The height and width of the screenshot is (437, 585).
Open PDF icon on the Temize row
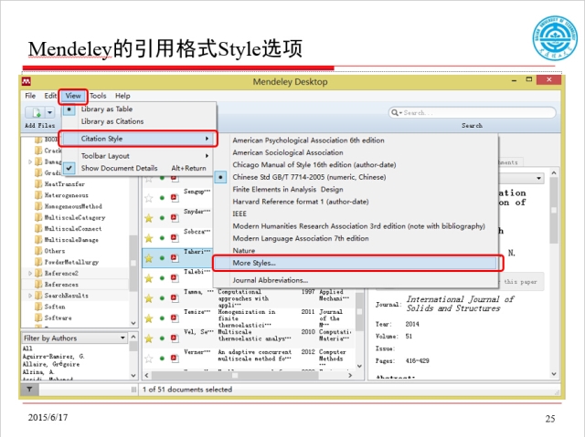175,317
